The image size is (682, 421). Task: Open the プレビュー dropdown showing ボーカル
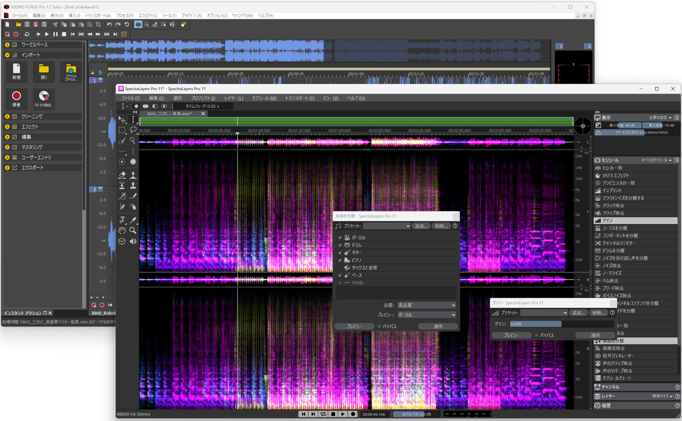point(427,315)
